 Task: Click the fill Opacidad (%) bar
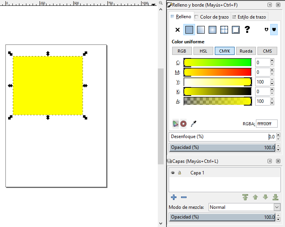click(222, 147)
